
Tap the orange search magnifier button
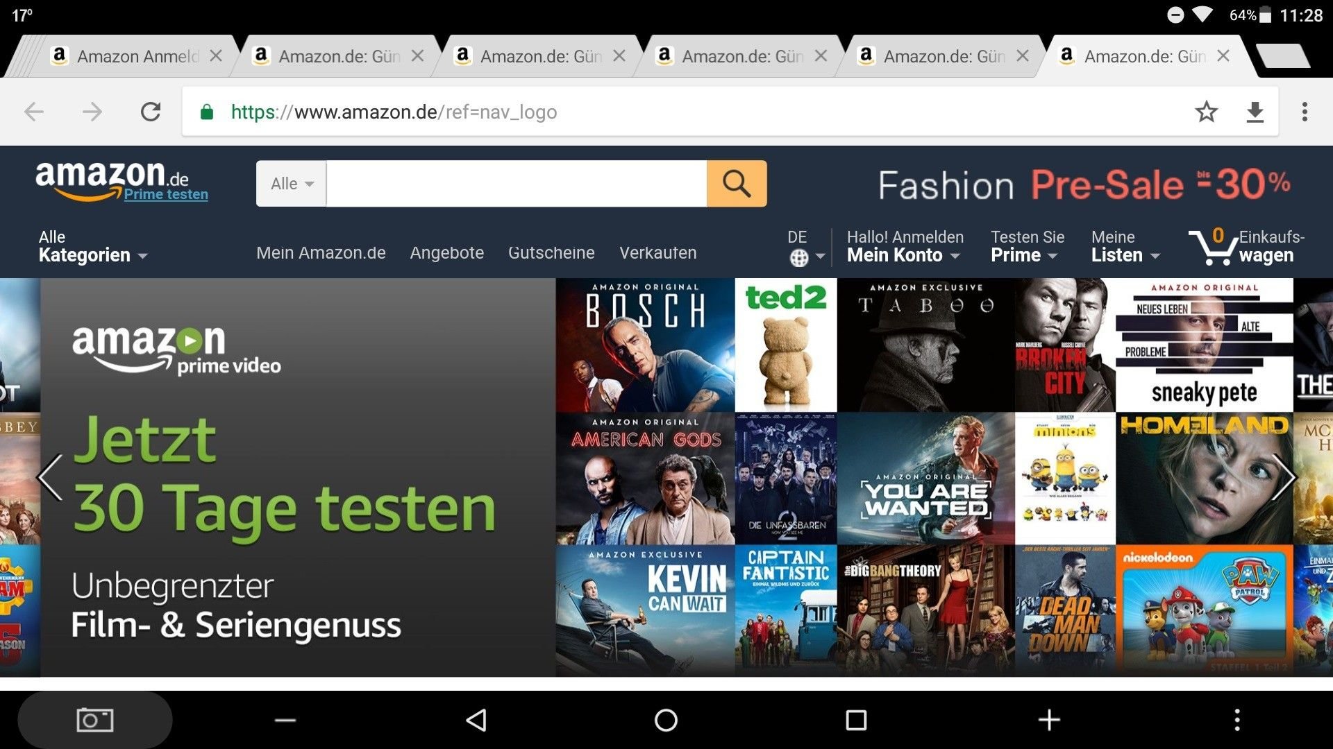coord(737,184)
